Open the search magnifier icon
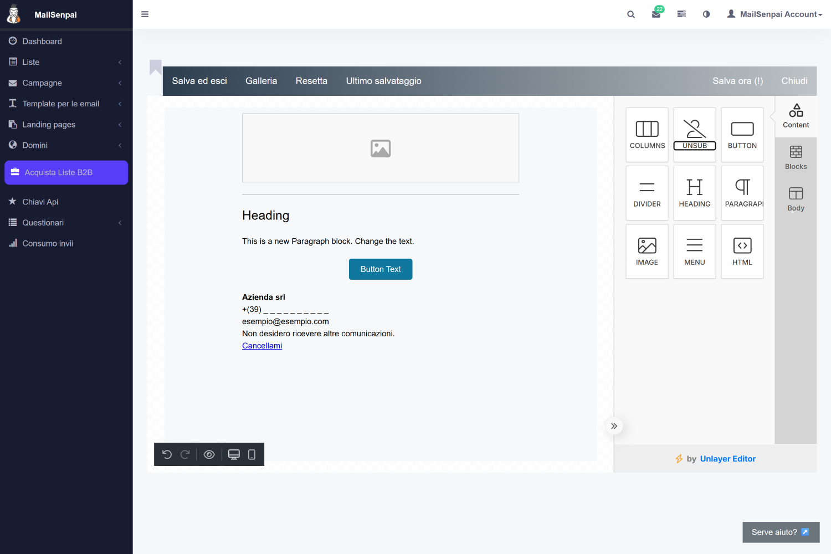Image resolution: width=831 pixels, height=554 pixels. [630, 14]
